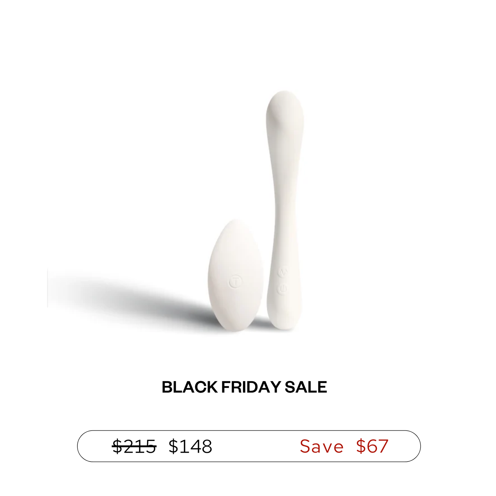496x496 pixels.
Task: Click the red Save word
Action: coord(322,446)
